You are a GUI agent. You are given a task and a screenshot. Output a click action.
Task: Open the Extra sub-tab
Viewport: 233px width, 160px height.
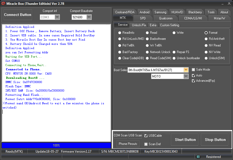pos(153,25)
